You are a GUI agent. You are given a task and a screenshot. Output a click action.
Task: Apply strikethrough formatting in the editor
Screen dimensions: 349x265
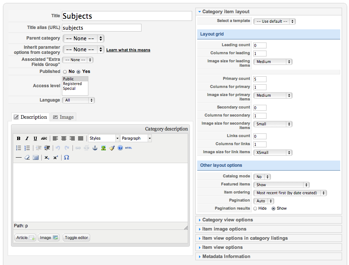click(x=44, y=139)
